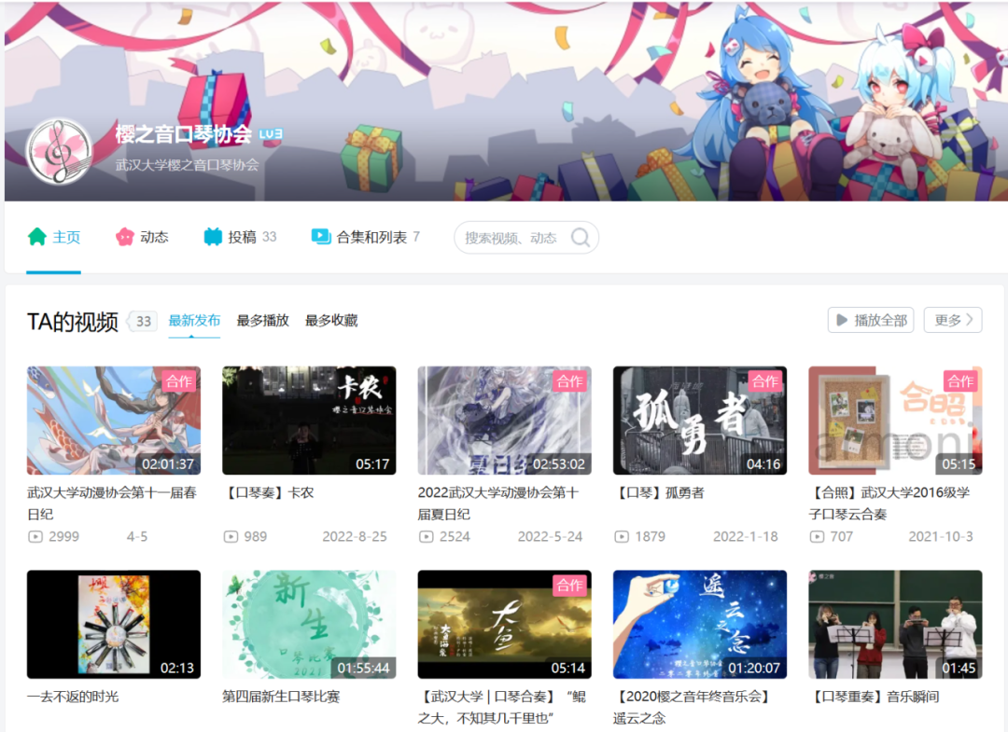The width and height of the screenshot is (1008, 732).
Task: Click play-count icon beside 707
Action: tap(817, 537)
